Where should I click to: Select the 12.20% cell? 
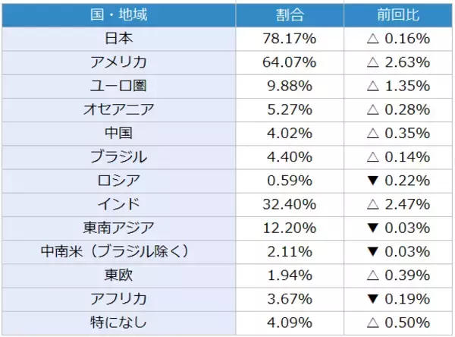tap(289, 227)
